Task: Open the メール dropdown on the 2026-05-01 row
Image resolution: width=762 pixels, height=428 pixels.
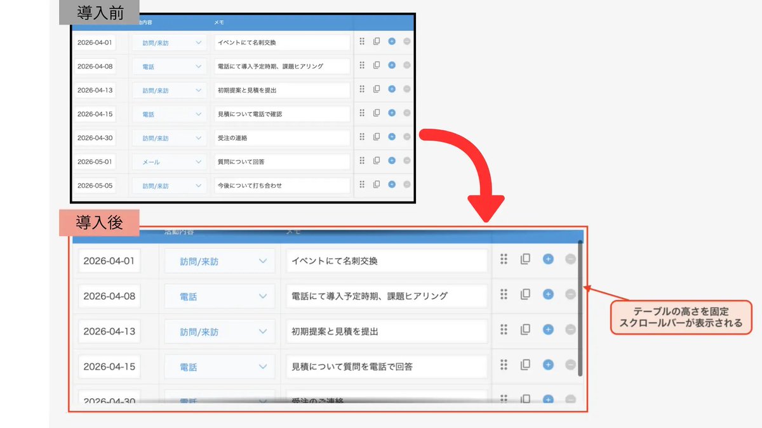Action: click(x=168, y=161)
